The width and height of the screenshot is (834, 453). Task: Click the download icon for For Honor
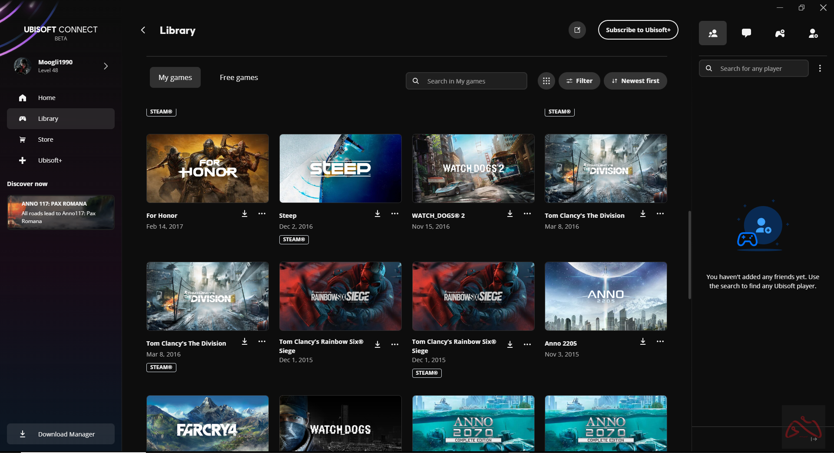click(245, 213)
